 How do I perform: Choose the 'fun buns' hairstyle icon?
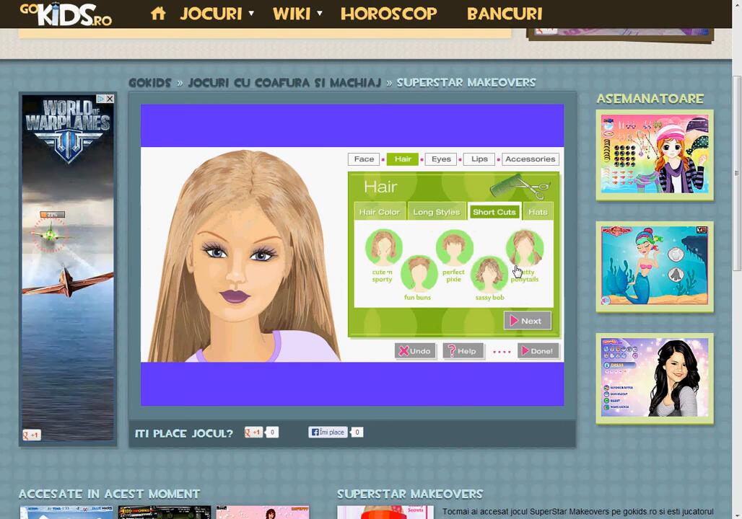tap(418, 273)
